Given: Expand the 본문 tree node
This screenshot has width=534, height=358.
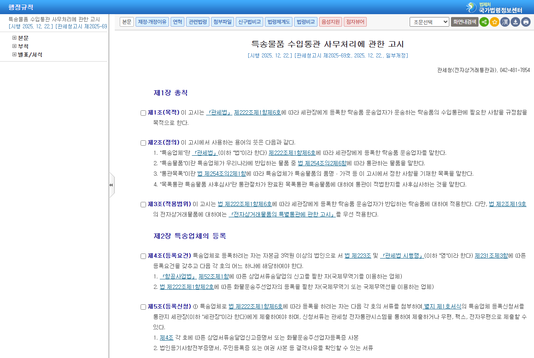Looking at the screenshot, I should click(15, 38).
